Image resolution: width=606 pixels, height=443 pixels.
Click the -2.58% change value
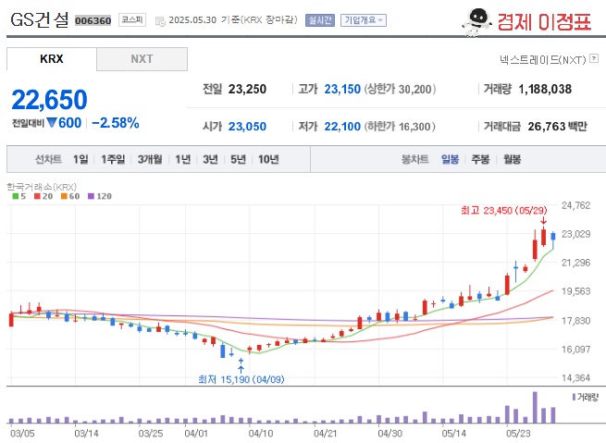(115, 123)
